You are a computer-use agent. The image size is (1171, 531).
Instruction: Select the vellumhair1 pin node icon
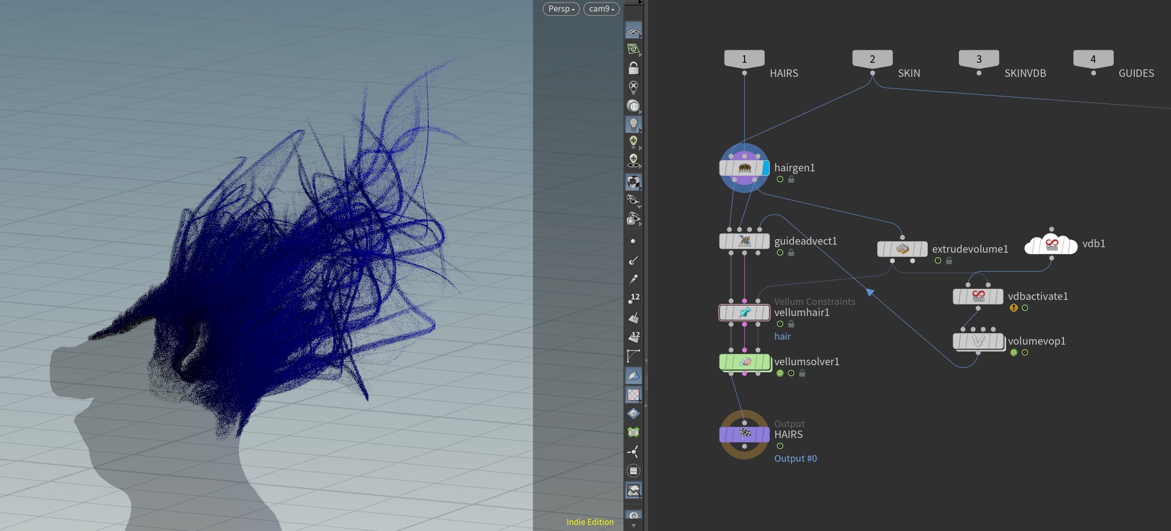tap(744, 312)
